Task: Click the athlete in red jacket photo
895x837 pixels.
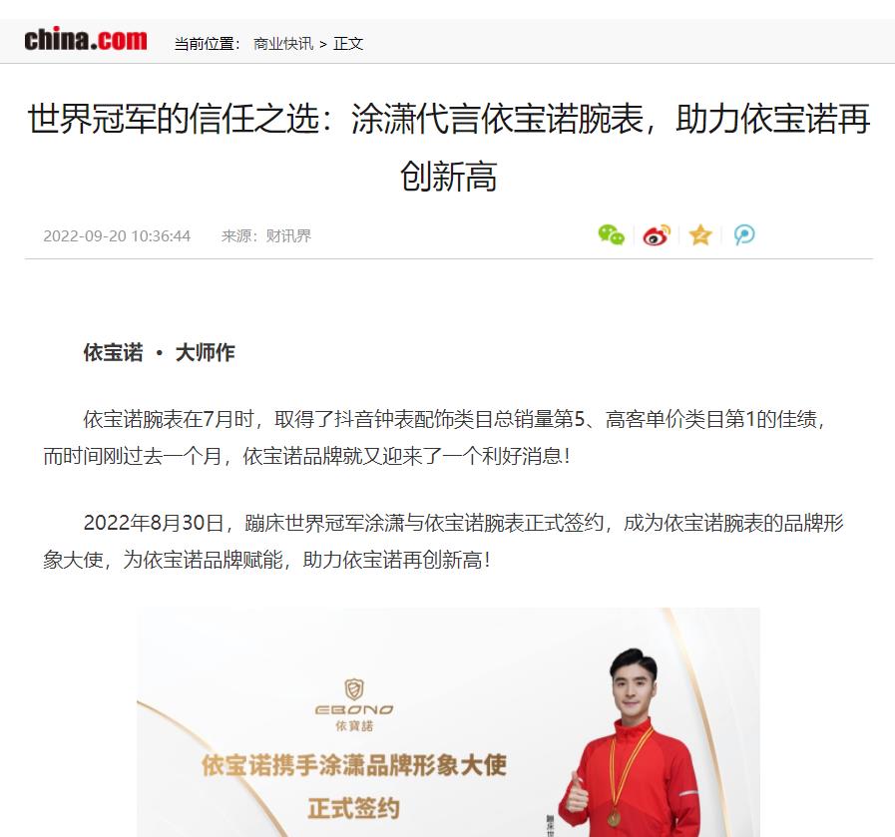Action: coord(631,743)
